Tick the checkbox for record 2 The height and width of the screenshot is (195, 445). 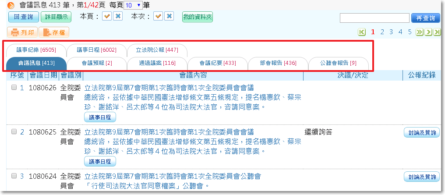14,131
